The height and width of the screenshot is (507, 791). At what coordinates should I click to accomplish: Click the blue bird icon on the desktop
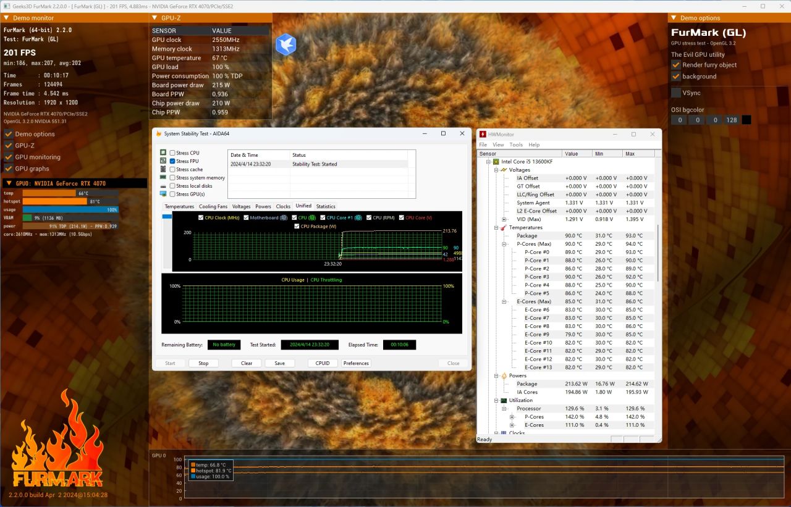click(286, 44)
